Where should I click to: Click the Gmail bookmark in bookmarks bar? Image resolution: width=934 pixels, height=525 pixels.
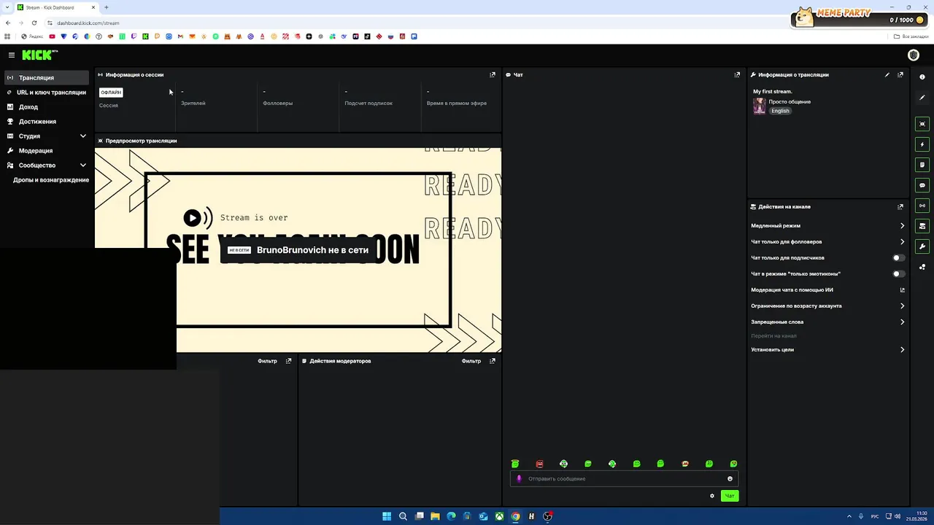(x=180, y=36)
